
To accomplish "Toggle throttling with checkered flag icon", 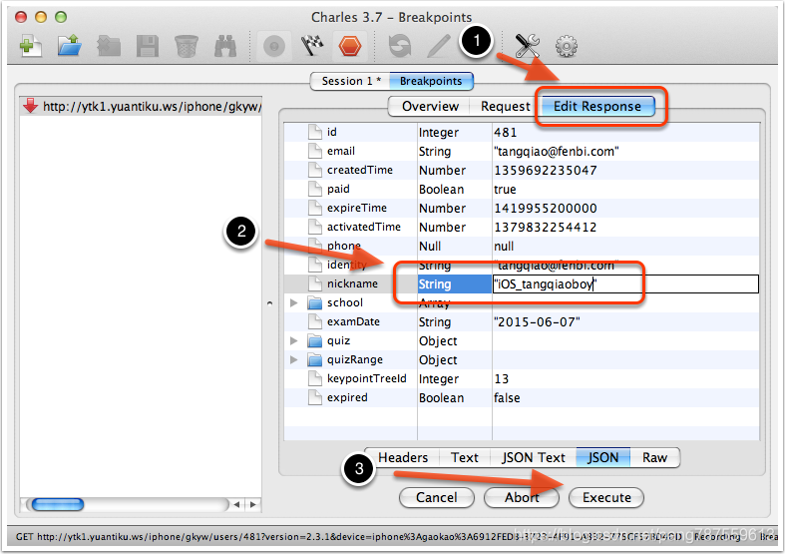I will pyautogui.click(x=312, y=46).
